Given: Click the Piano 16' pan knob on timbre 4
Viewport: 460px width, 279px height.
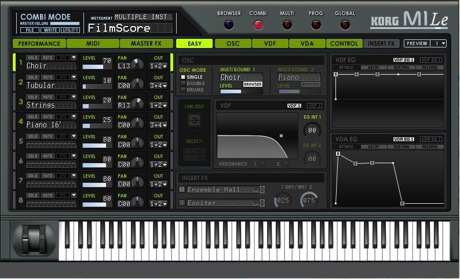Looking at the screenshot, I should [137, 123].
